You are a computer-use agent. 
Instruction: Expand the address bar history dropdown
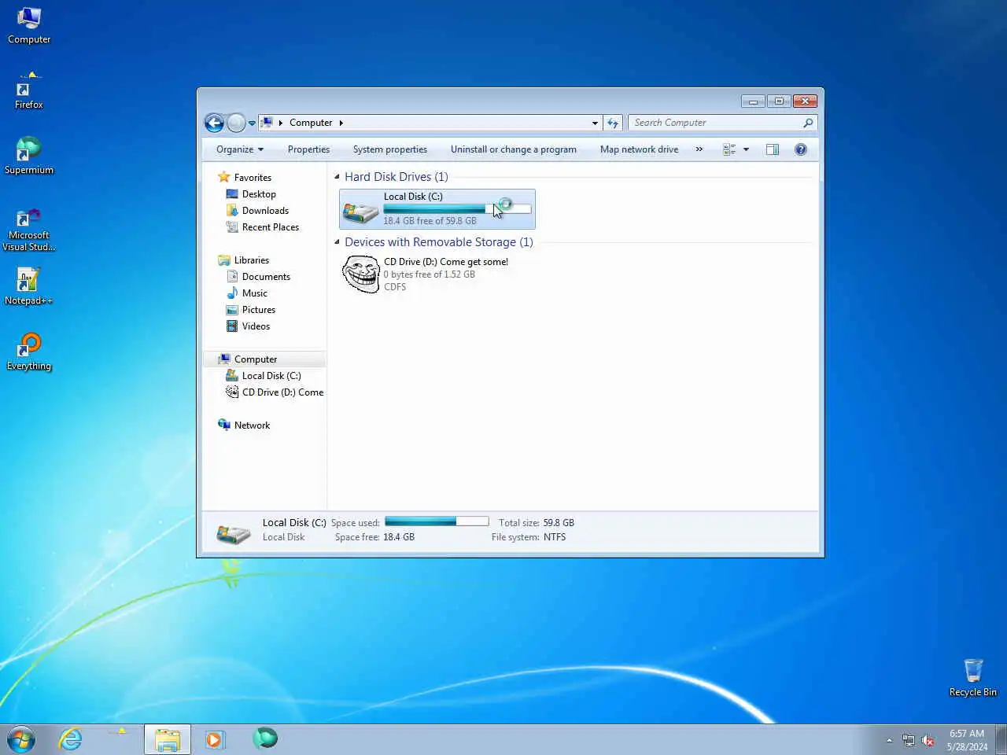[x=595, y=123]
